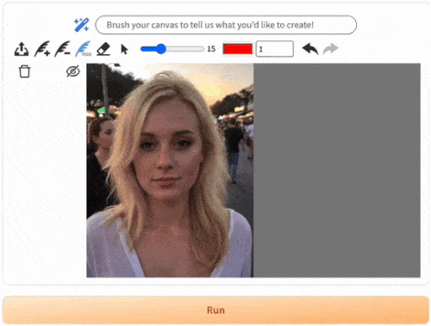Viewport: 431px width, 326px height.
Task: Click the greyed redo arrow
Action: coord(330,49)
